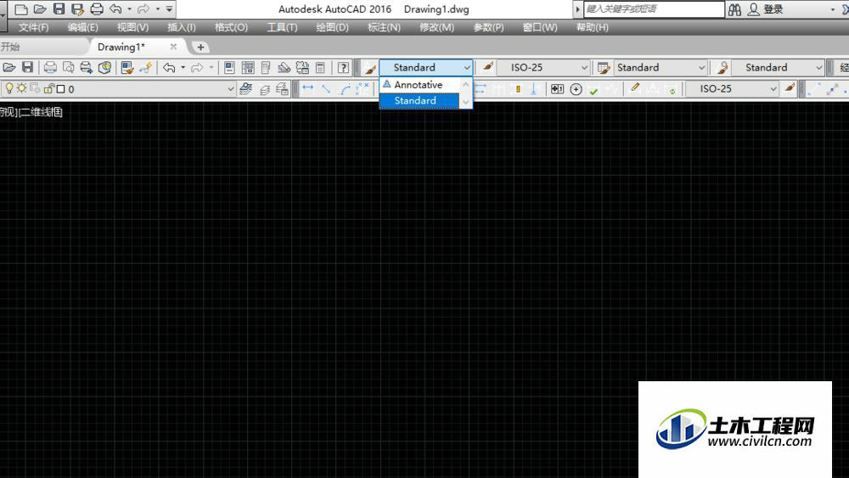Save the drawing via Quick Access toolbar
This screenshot has height=478, width=849.
pyautogui.click(x=59, y=9)
